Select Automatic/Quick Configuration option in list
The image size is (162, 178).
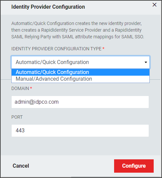[81, 72]
